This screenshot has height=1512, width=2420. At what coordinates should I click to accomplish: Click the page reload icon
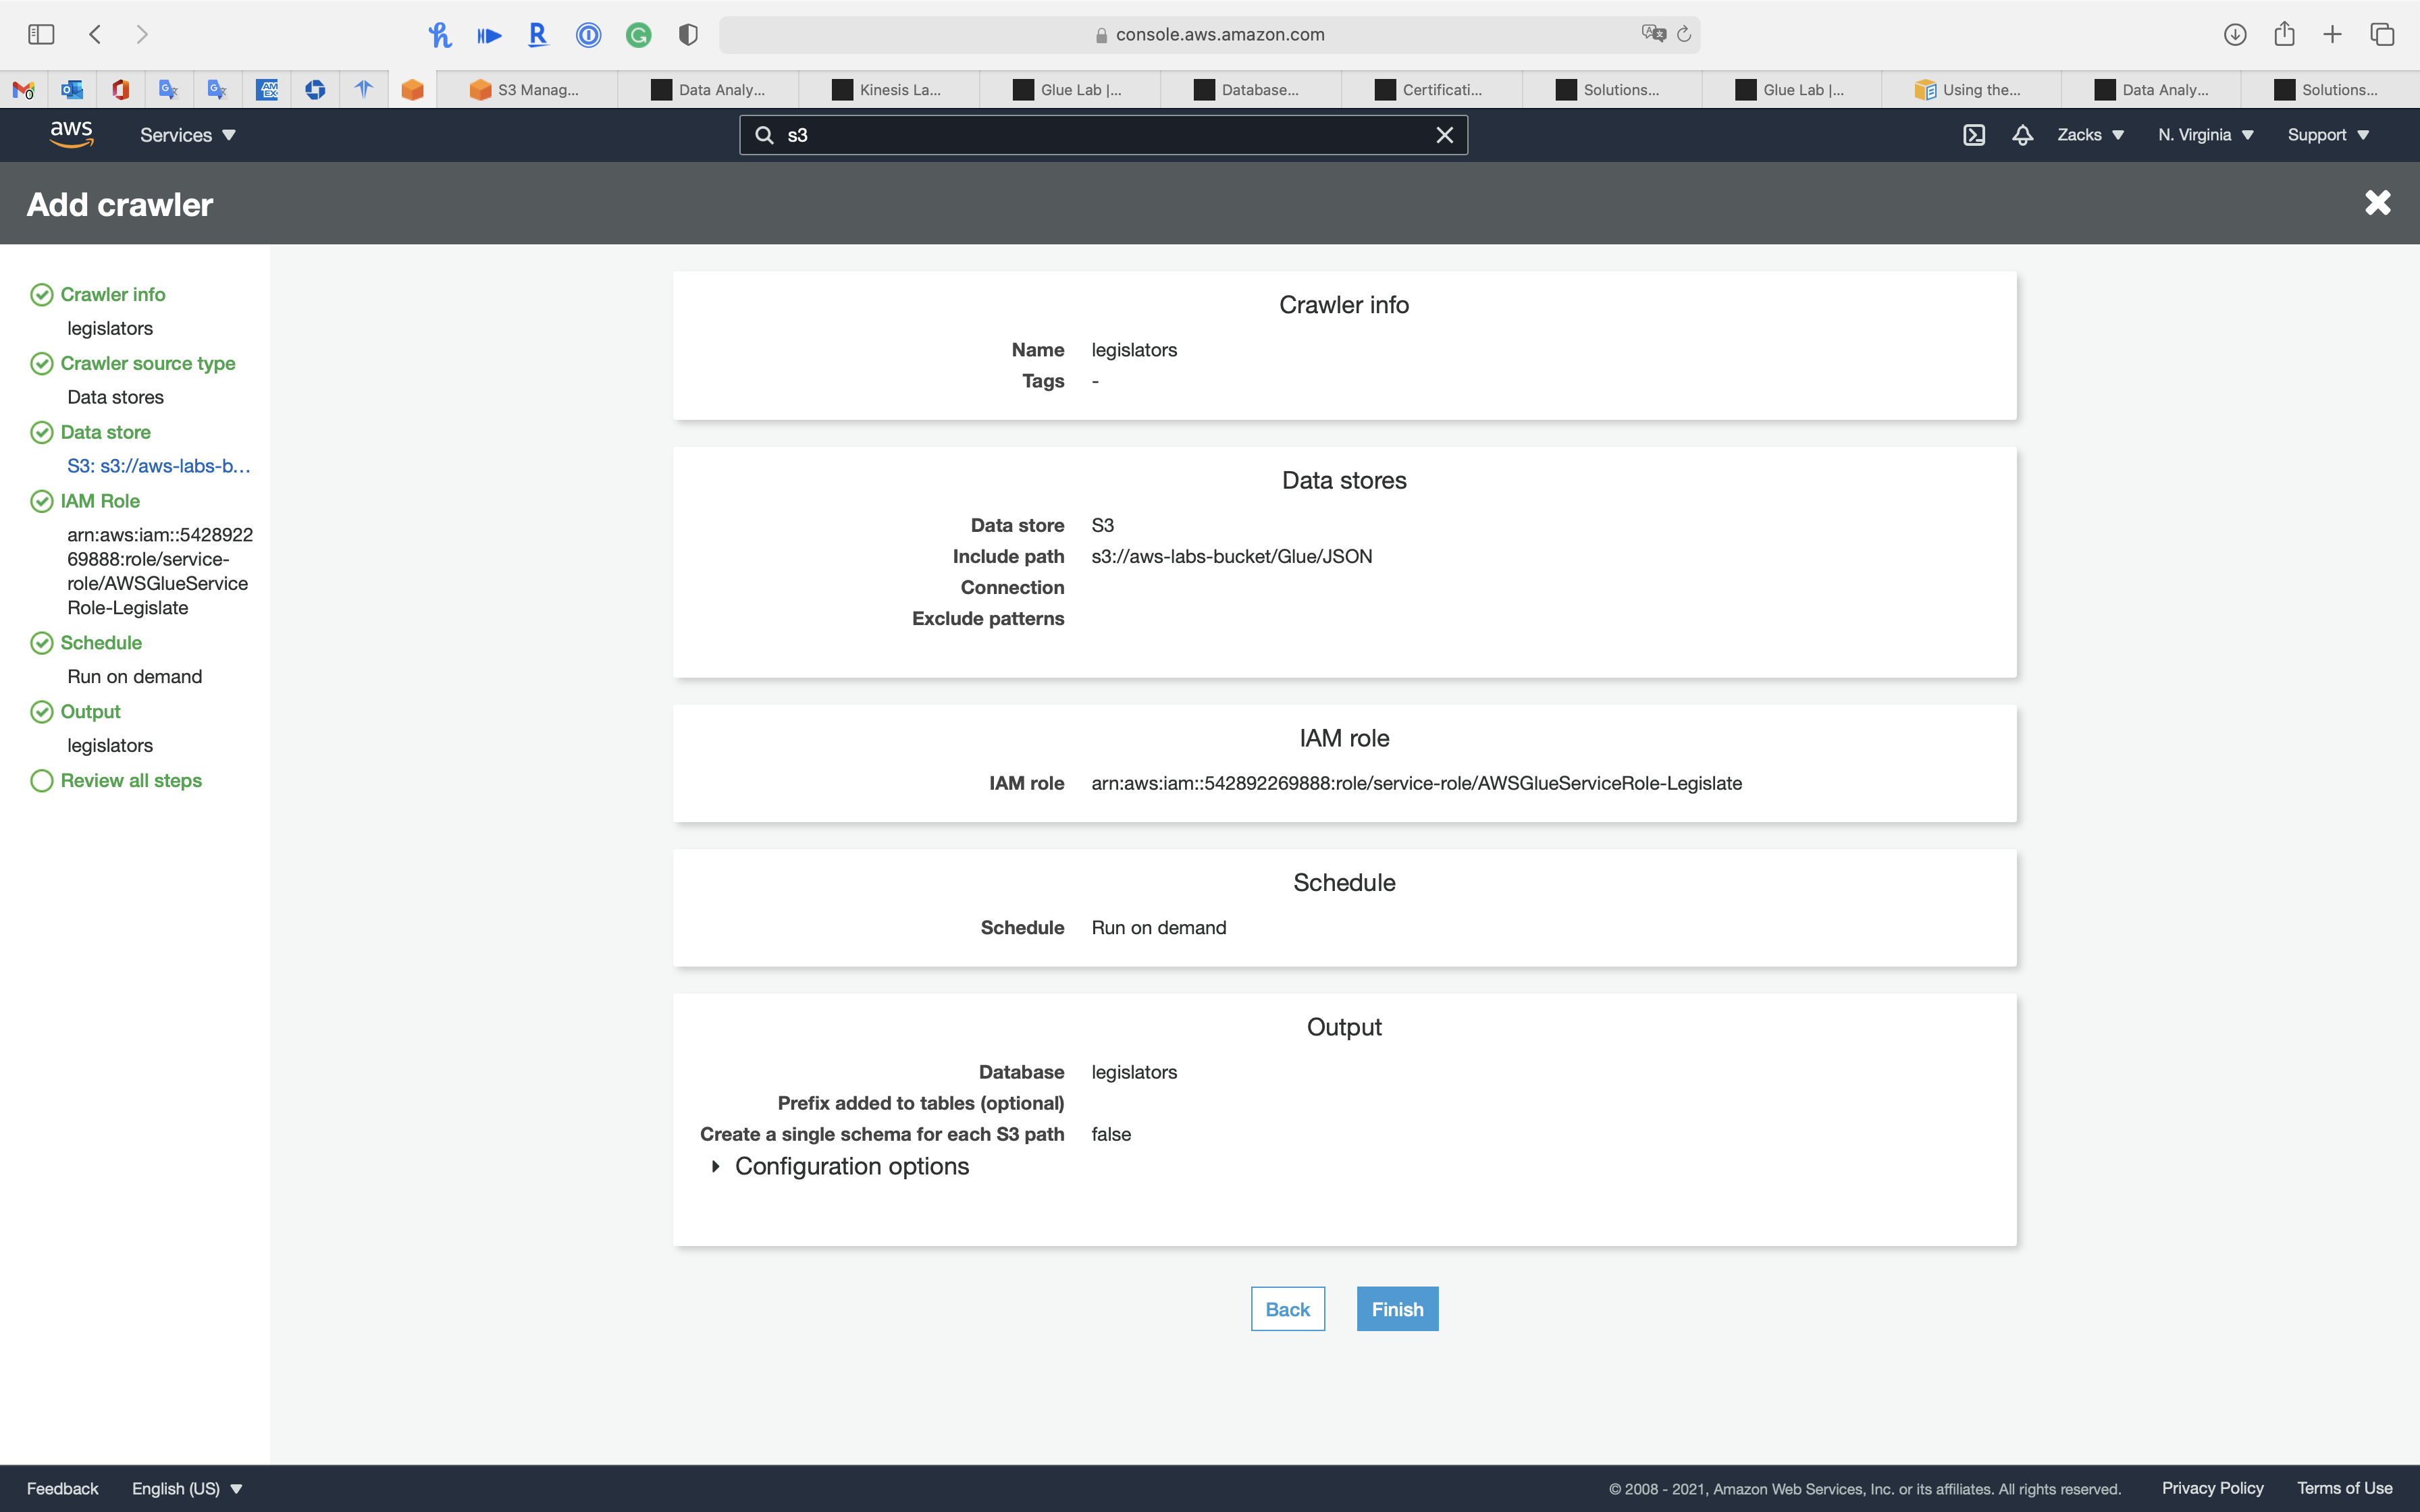1684,34
